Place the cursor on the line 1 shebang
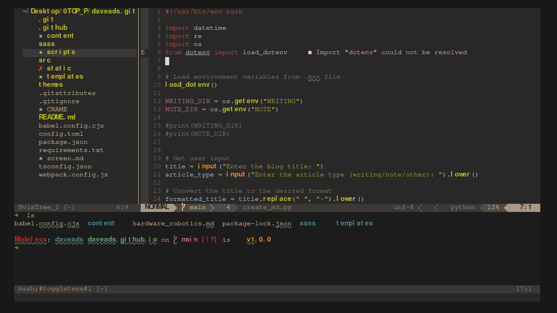Screen dimensions: 557x313 204,11
